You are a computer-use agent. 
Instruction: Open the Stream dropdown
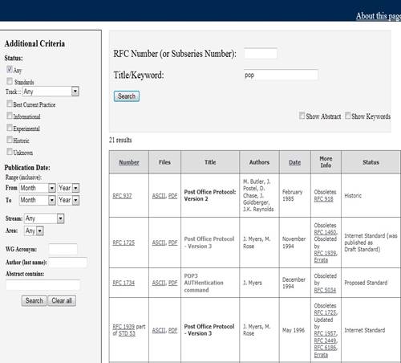[44, 218]
